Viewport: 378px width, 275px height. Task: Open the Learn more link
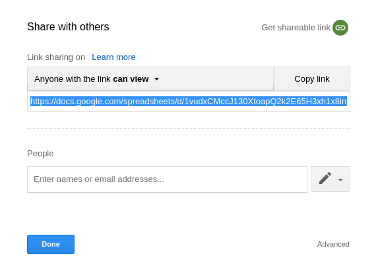pyautogui.click(x=113, y=57)
